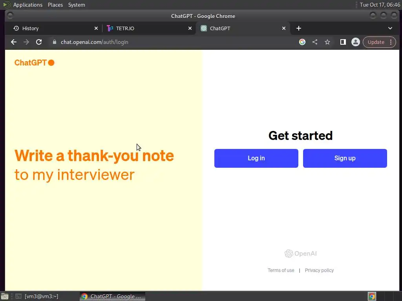Screen dimensions: 402x301
Task: Click the ChatGPT tab favicon
Action: coord(204,28)
